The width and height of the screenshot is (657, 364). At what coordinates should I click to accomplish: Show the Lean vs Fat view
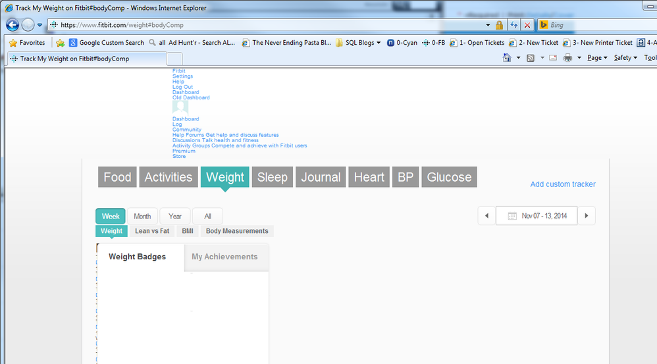(x=152, y=231)
